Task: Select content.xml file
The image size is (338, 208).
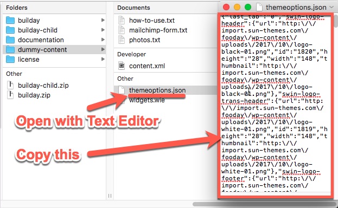Action: [x=147, y=66]
